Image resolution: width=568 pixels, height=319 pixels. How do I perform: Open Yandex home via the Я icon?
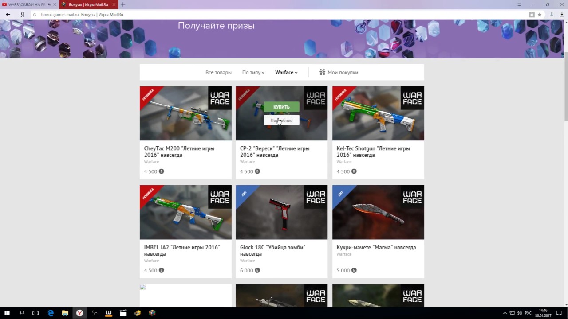(x=22, y=14)
